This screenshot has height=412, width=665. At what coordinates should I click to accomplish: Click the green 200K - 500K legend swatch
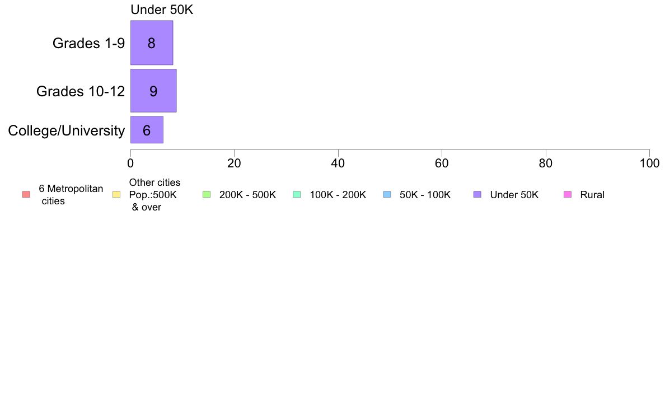207,195
